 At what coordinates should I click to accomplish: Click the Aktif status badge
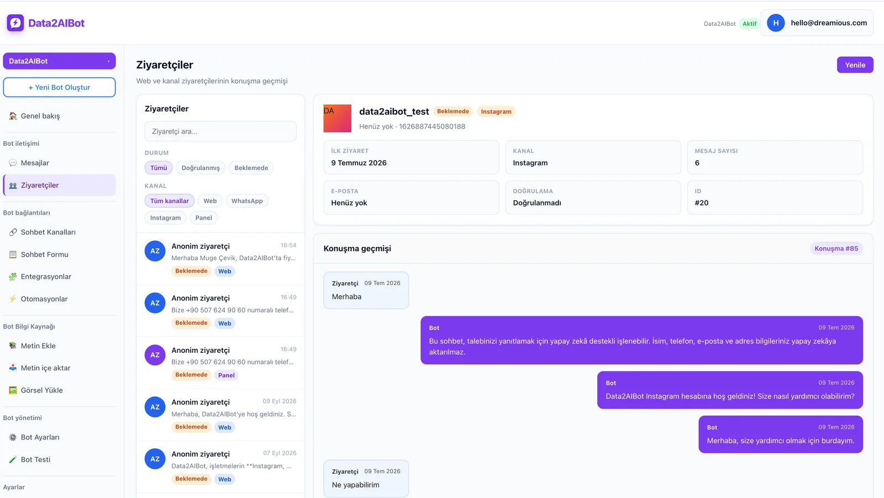click(749, 24)
